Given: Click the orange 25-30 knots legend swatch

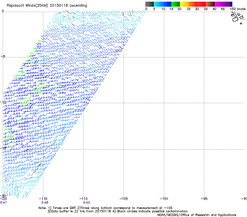Looking at the screenshot, I should point(193,4).
